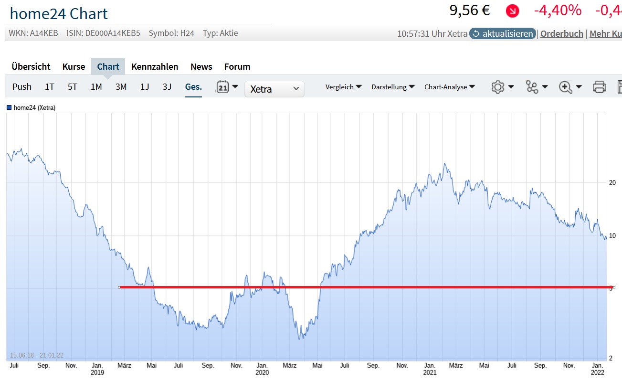Expand the Darstellung dropdown

[393, 87]
